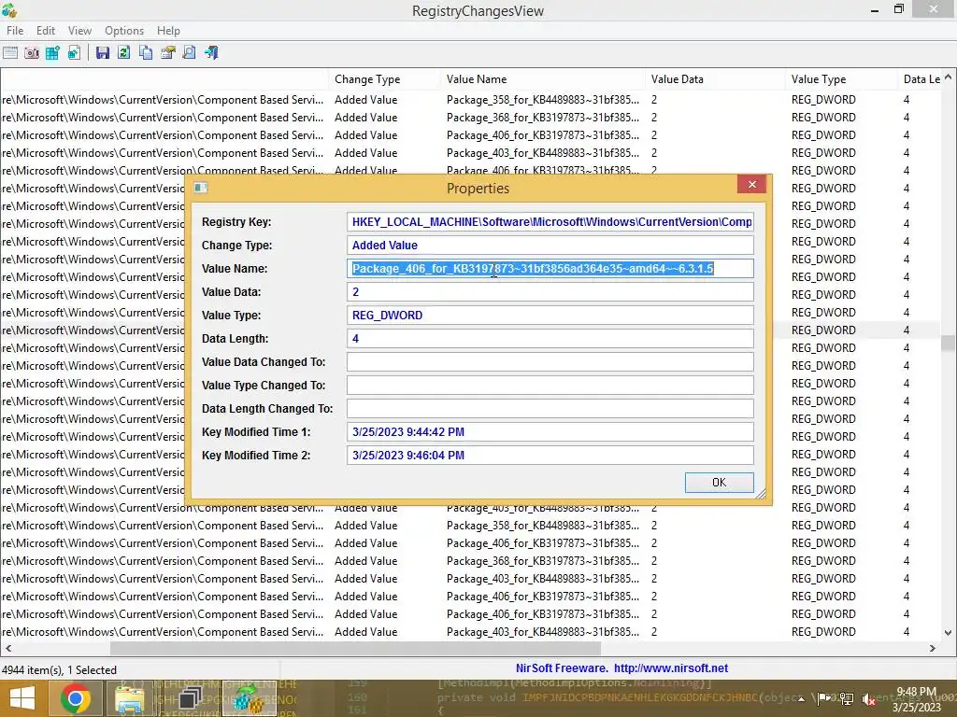The width and height of the screenshot is (957, 717).
Task: Click the empty Value Data Changed To field
Action: [x=550, y=361]
